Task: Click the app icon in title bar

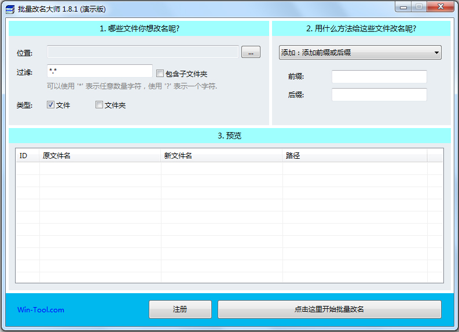Action: (x=10, y=9)
